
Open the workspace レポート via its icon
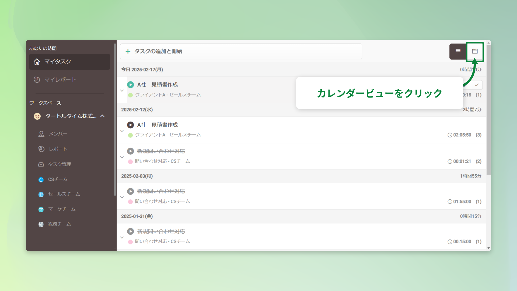pos(41,149)
